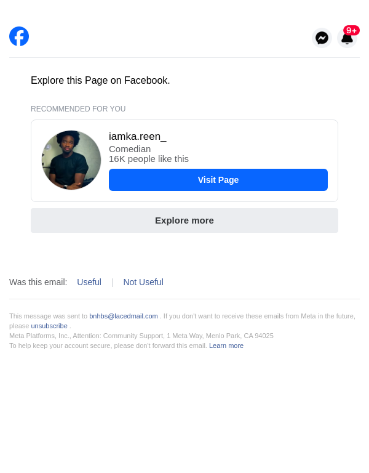Click the 9+ notification badge
Viewport: 369px width, 473px height.
351,30
